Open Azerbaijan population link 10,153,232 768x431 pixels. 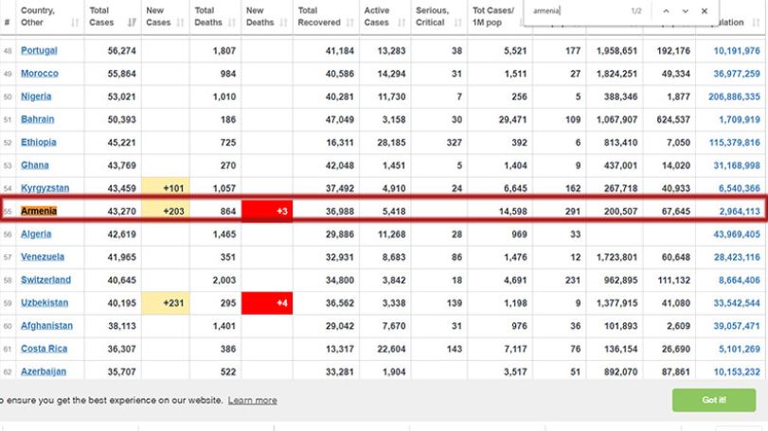(737, 371)
